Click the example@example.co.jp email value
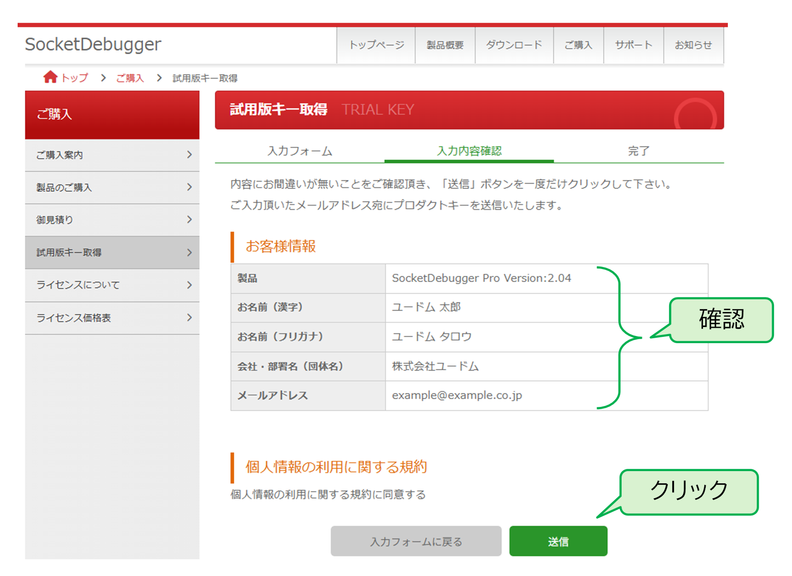Image resolution: width=792 pixels, height=576 pixels. click(x=457, y=395)
